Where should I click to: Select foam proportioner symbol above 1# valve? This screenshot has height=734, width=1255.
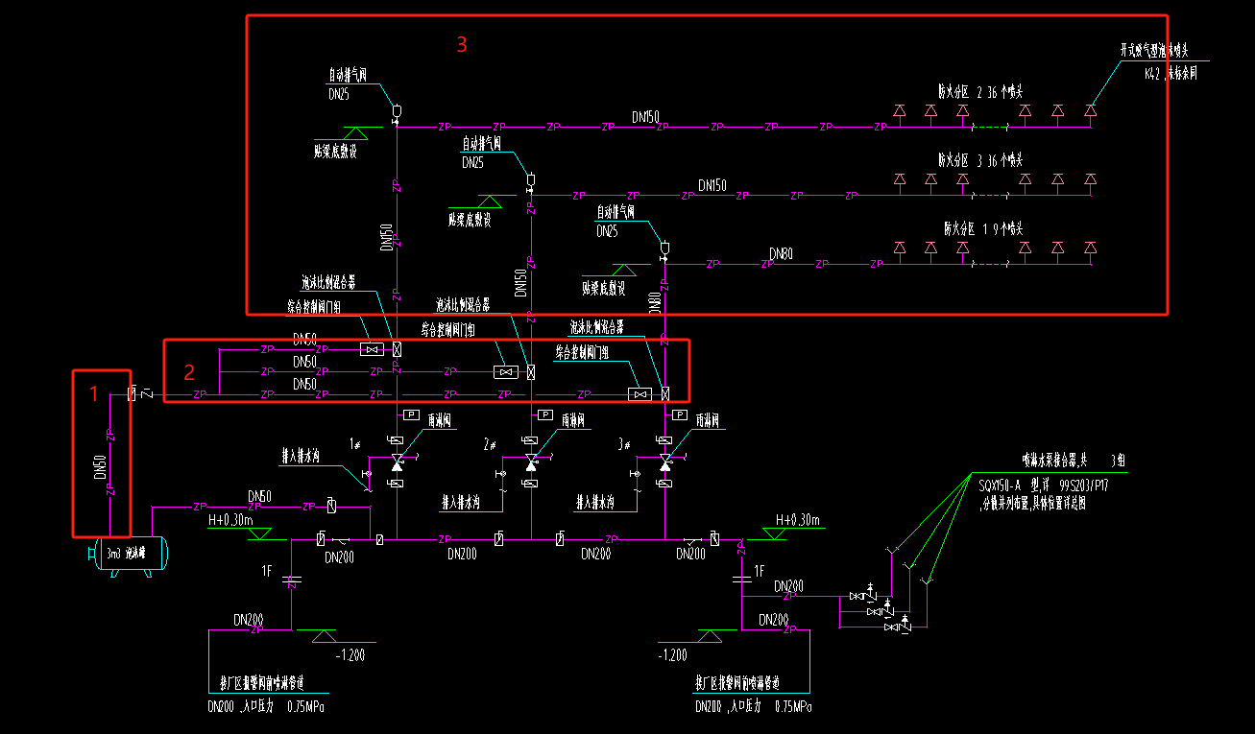pos(396,350)
